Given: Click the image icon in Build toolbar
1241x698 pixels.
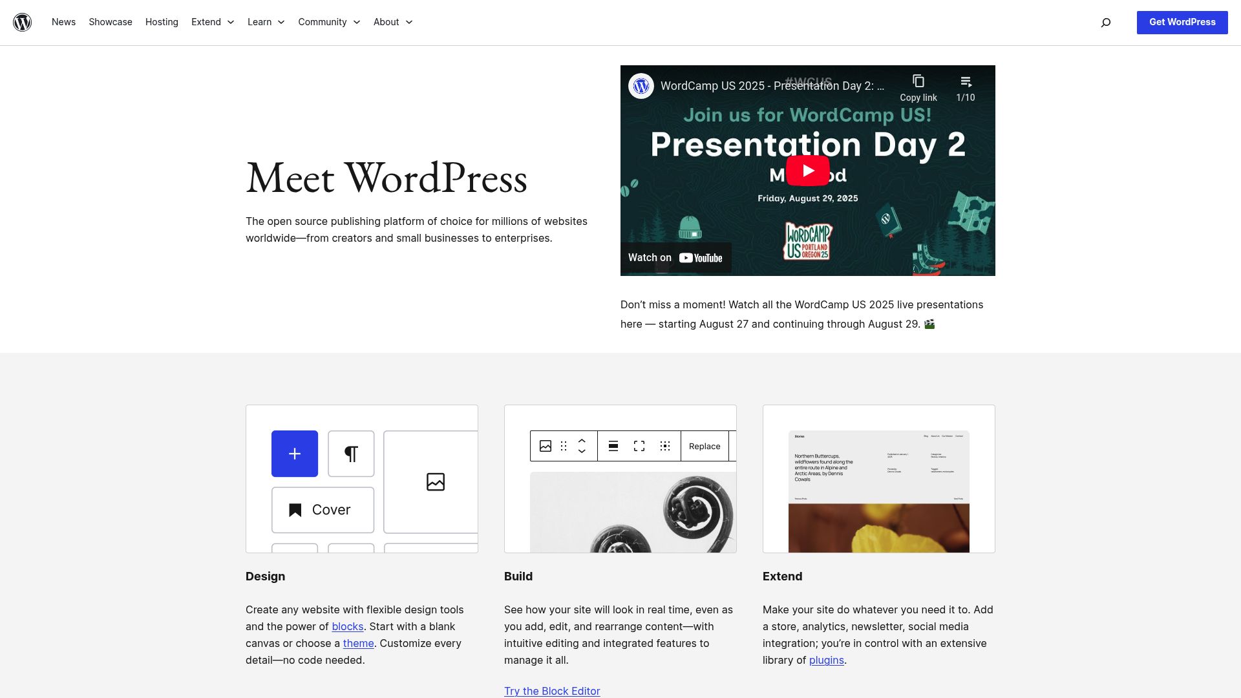Looking at the screenshot, I should pyautogui.click(x=546, y=446).
